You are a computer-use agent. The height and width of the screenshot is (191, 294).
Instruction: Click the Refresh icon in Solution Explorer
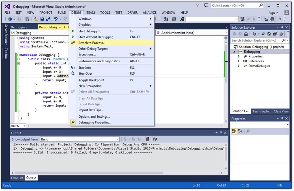click(x=269, y=34)
